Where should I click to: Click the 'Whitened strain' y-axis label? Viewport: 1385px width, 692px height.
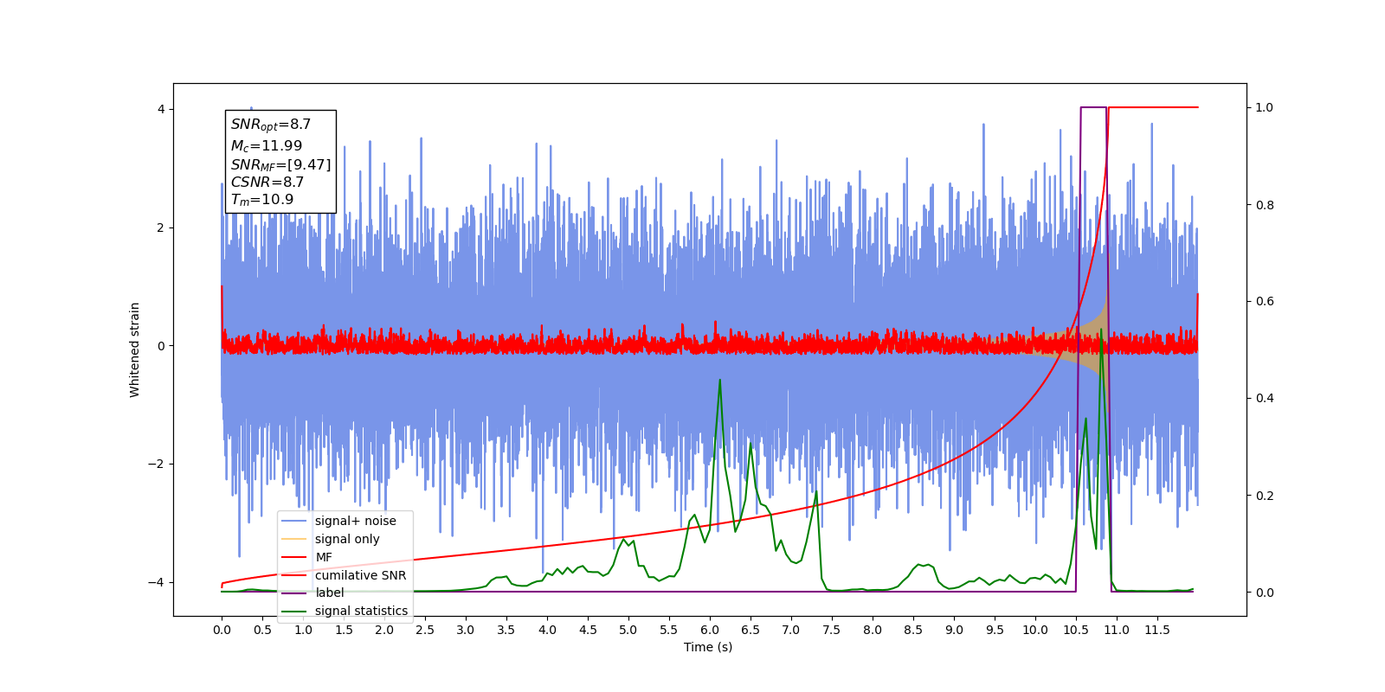[134, 349]
